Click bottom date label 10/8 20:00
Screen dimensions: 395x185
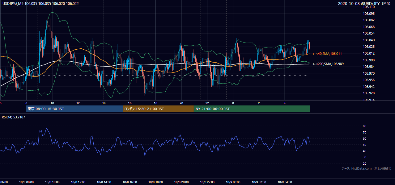tap(181, 182)
